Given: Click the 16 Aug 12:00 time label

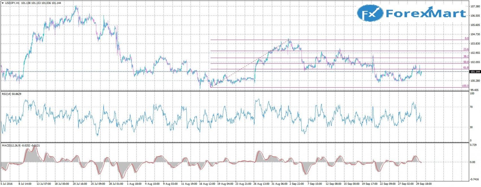Looking at the screenshot, I should 207,184.
